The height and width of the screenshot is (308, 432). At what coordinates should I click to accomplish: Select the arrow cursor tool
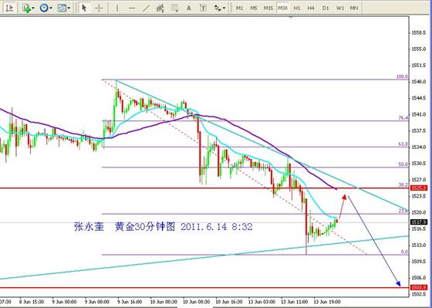[84, 8]
